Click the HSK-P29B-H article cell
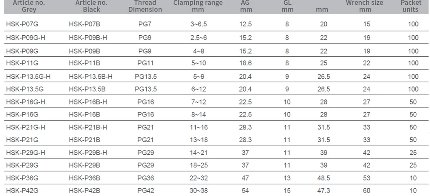The image size is (430, 196). (x=88, y=153)
